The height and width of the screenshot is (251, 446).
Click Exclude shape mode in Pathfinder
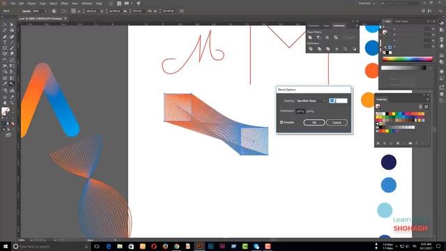point(336,37)
